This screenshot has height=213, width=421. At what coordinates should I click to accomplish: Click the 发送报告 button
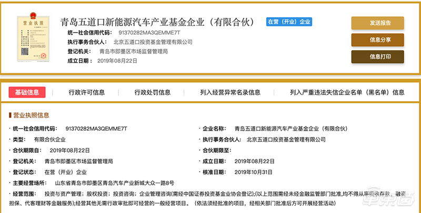(x=377, y=23)
